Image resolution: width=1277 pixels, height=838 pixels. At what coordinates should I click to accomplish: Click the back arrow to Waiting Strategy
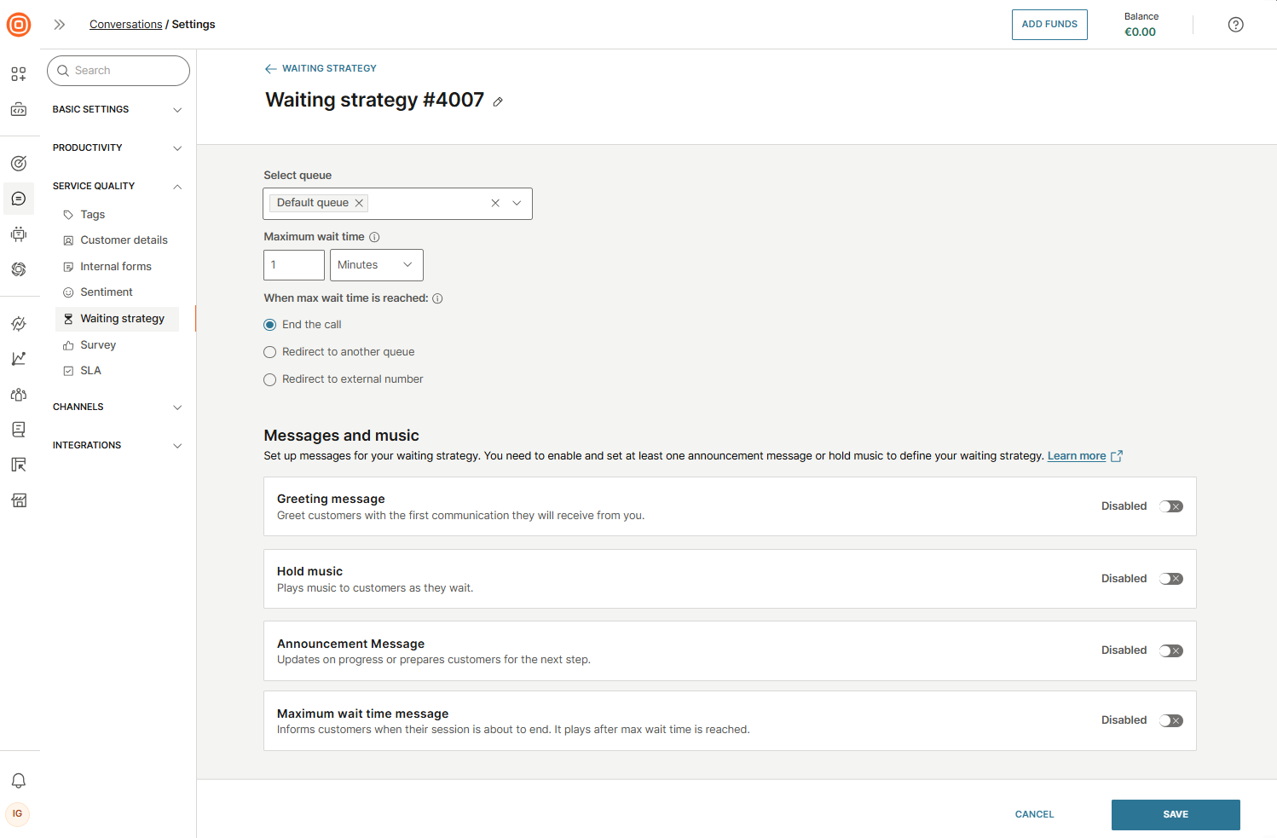271,68
